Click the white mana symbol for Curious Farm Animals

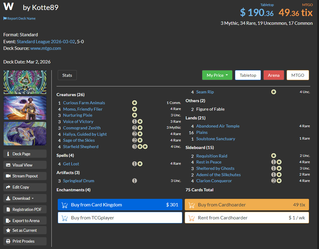tap(135, 103)
